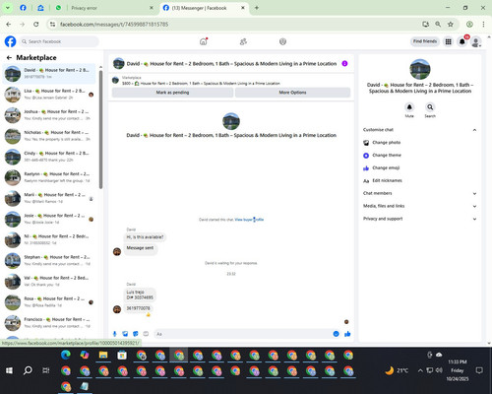Image resolution: width=492 pixels, height=394 pixels.
Task: Click the browser address bar URL
Action: [114, 25]
